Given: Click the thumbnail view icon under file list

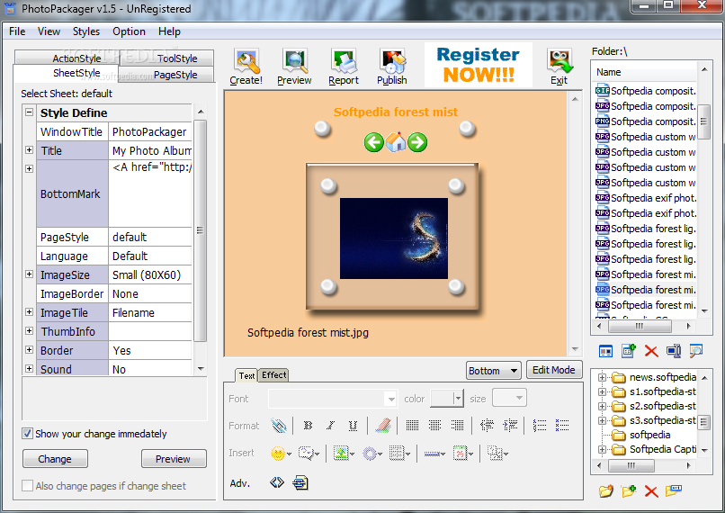Looking at the screenshot, I should (605, 351).
